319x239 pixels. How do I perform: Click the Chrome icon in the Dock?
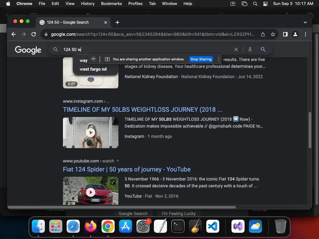tap(108, 226)
